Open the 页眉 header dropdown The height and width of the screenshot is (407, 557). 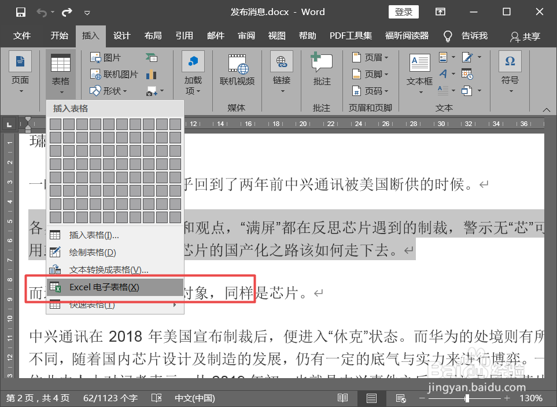tap(371, 57)
